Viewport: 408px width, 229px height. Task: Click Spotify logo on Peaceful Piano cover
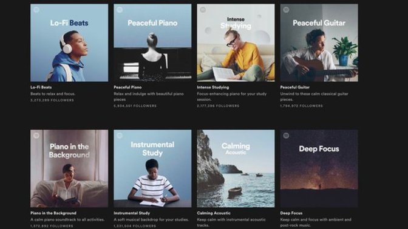tap(120, 10)
